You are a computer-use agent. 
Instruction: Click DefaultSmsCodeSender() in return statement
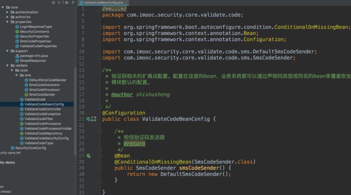click(x=194, y=174)
